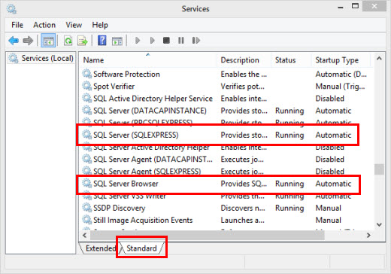This screenshot has height=274, width=391.
Task: Click gear icon of SQL Active Directory Helper Service
Action: pyautogui.click(x=87, y=99)
